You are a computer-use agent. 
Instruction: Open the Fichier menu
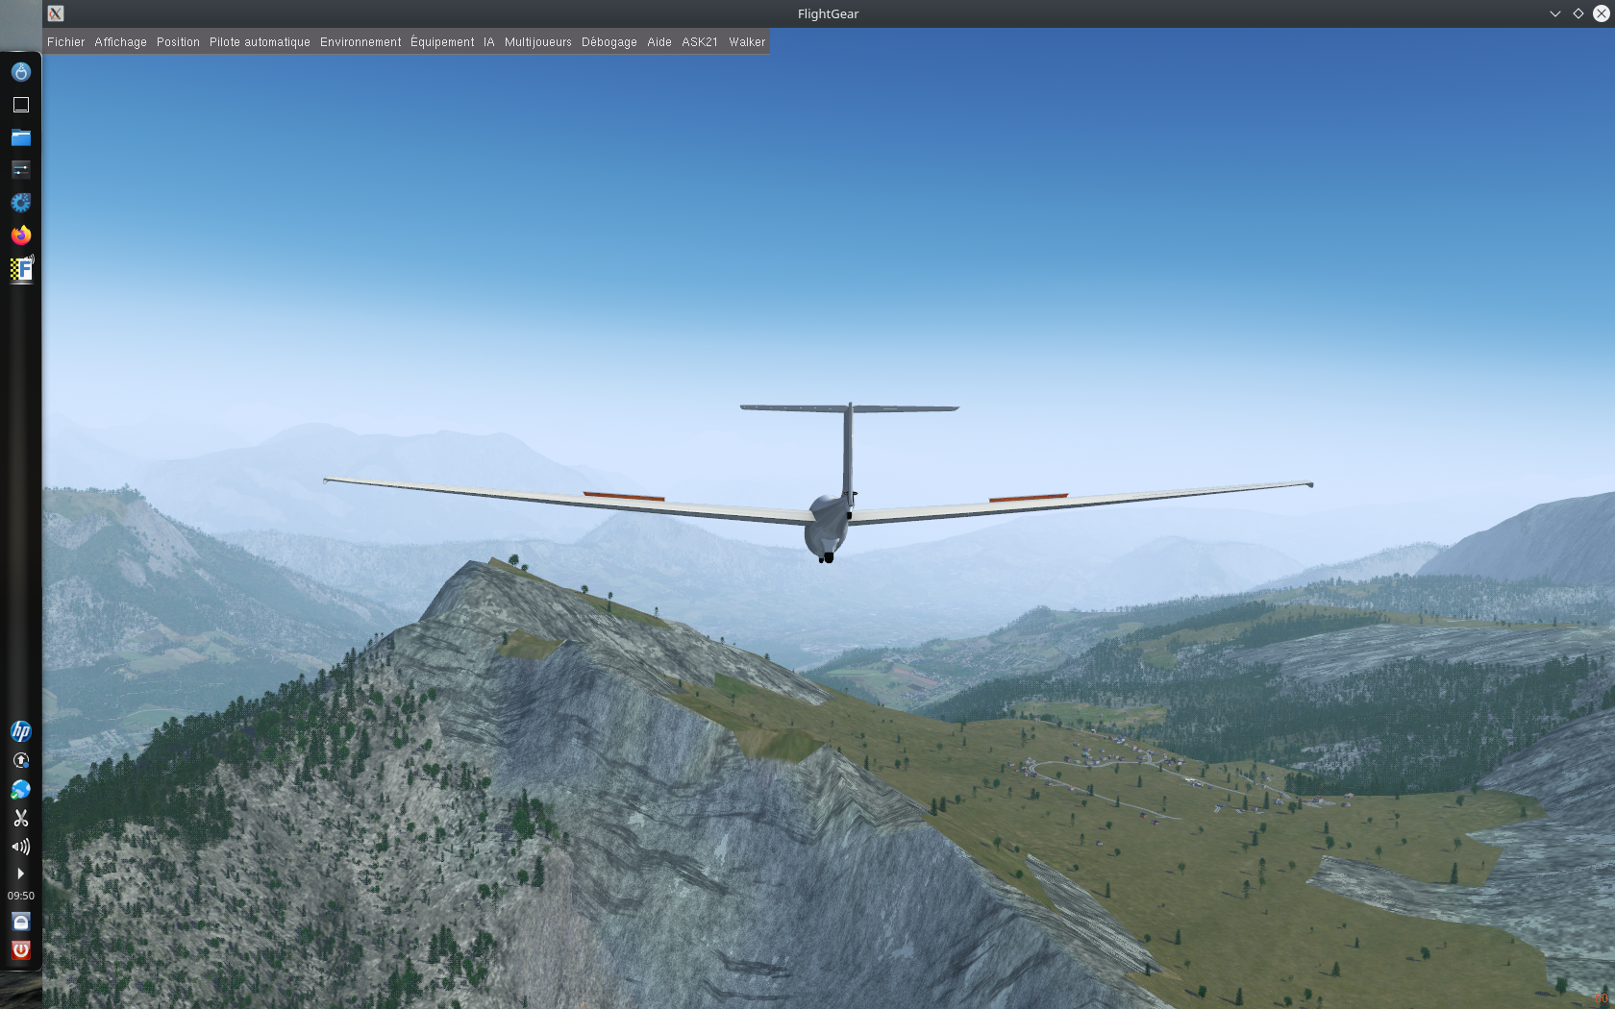click(x=65, y=42)
